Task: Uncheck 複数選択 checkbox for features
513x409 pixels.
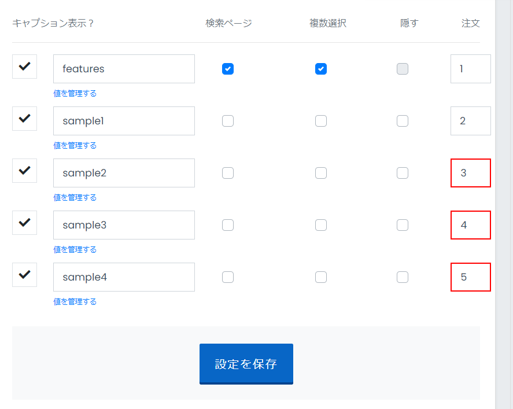Action: tap(321, 69)
